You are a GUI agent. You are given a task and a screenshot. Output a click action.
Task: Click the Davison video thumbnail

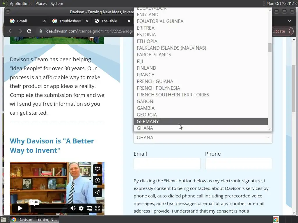[x=57, y=188]
